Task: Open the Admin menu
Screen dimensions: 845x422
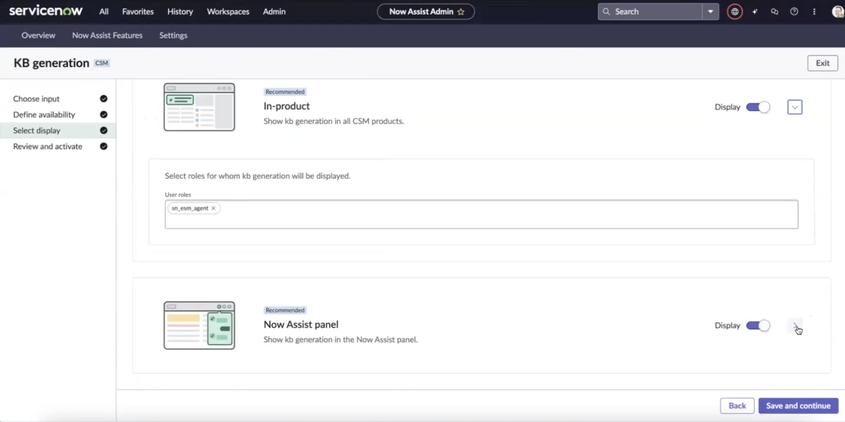Action: pyautogui.click(x=274, y=12)
